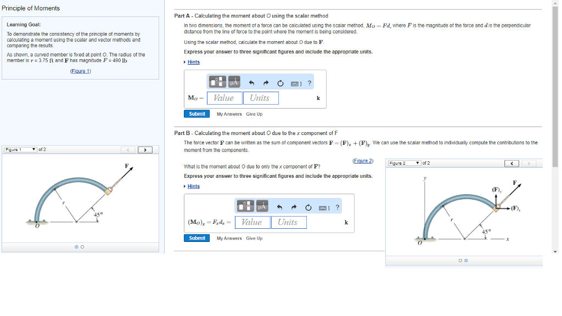Open templates icon in Part A toolbar

click(217, 82)
